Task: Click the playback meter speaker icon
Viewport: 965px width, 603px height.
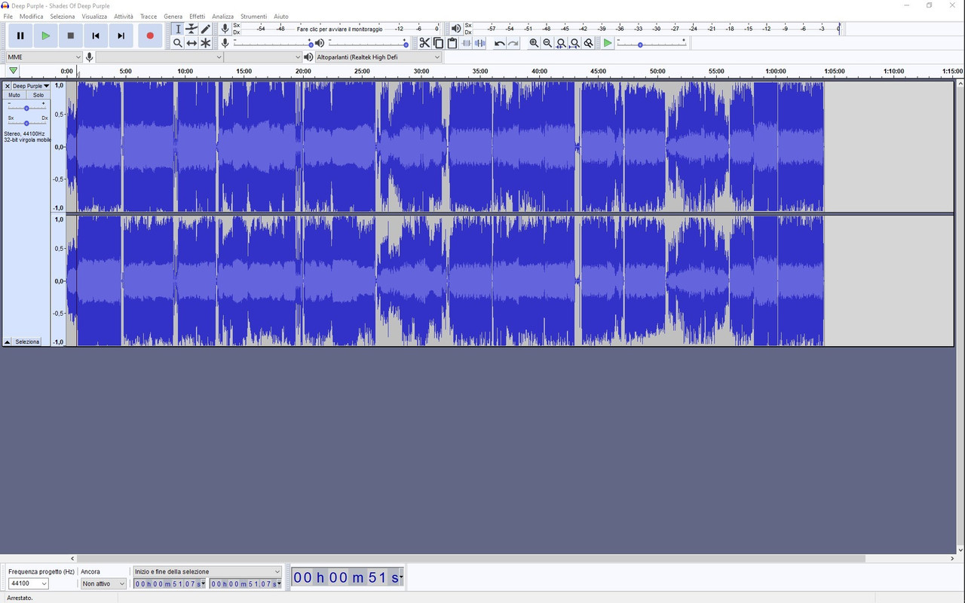Action: coord(456,29)
